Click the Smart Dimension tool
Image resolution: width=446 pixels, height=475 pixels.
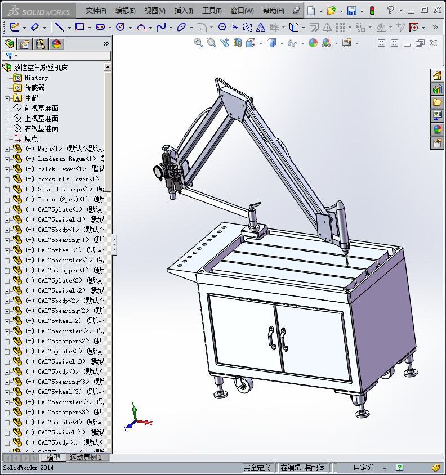point(35,27)
